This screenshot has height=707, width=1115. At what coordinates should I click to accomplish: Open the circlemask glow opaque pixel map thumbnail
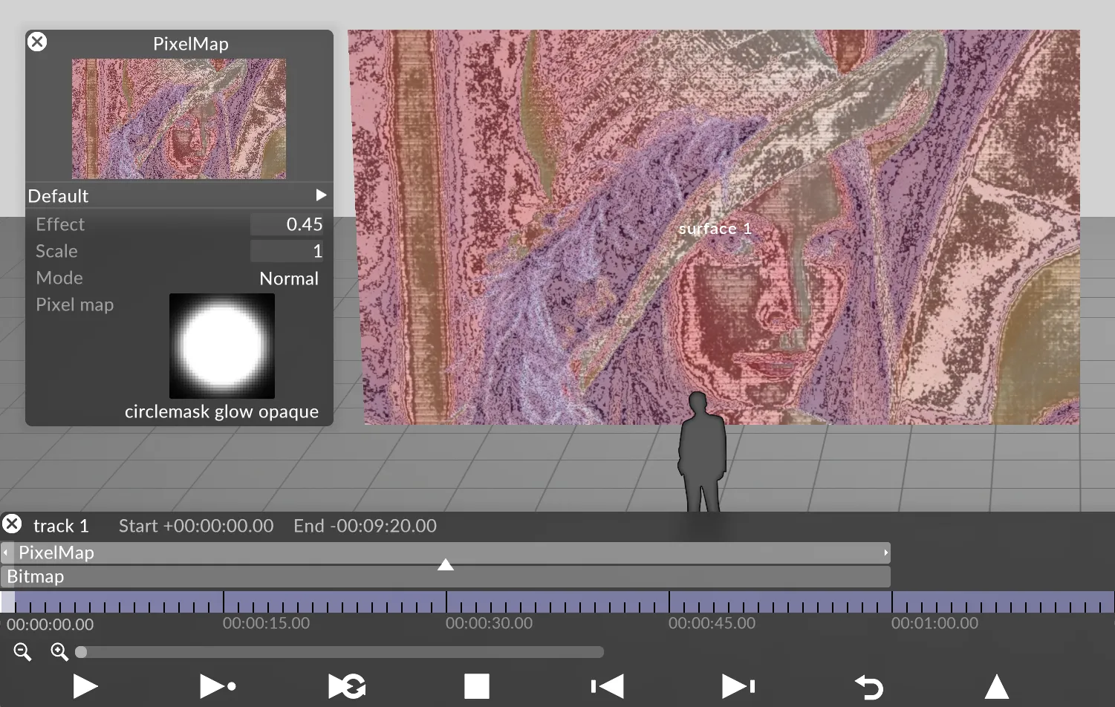[222, 346]
